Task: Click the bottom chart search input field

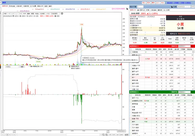Action: (x=83, y=135)
